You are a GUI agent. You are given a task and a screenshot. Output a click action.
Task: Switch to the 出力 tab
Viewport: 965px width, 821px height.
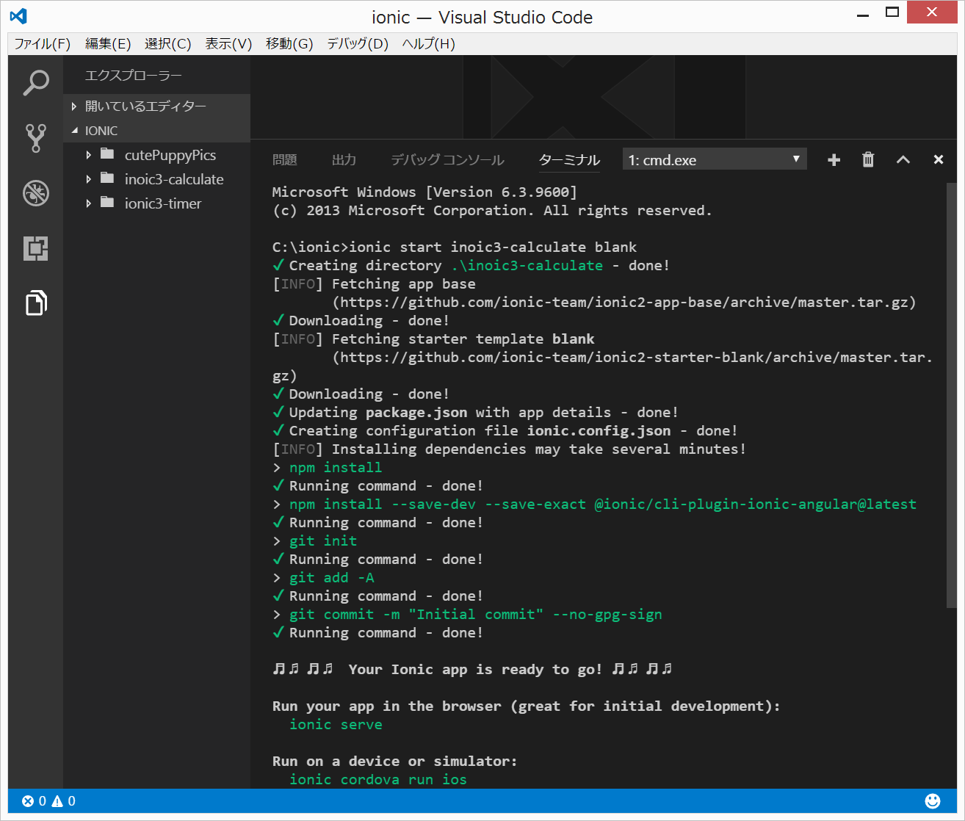[344, 160]
